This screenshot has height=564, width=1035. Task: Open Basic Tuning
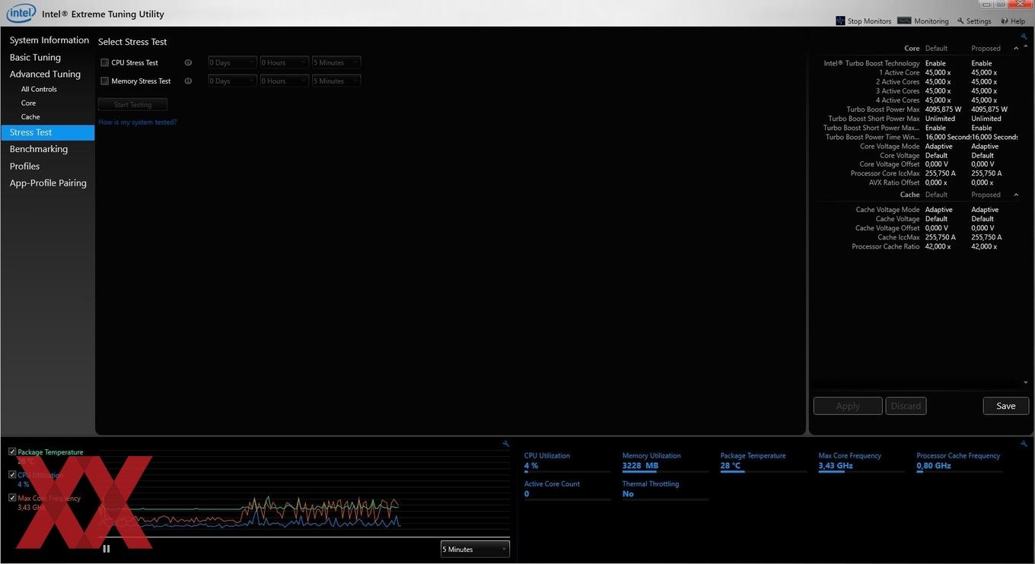tap(35, 57)
